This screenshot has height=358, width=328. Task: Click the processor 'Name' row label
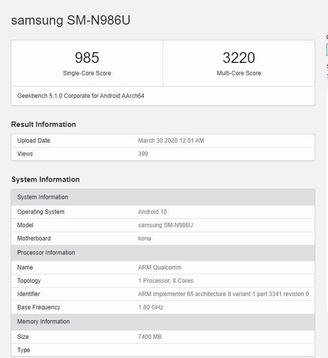pos(25,268)
